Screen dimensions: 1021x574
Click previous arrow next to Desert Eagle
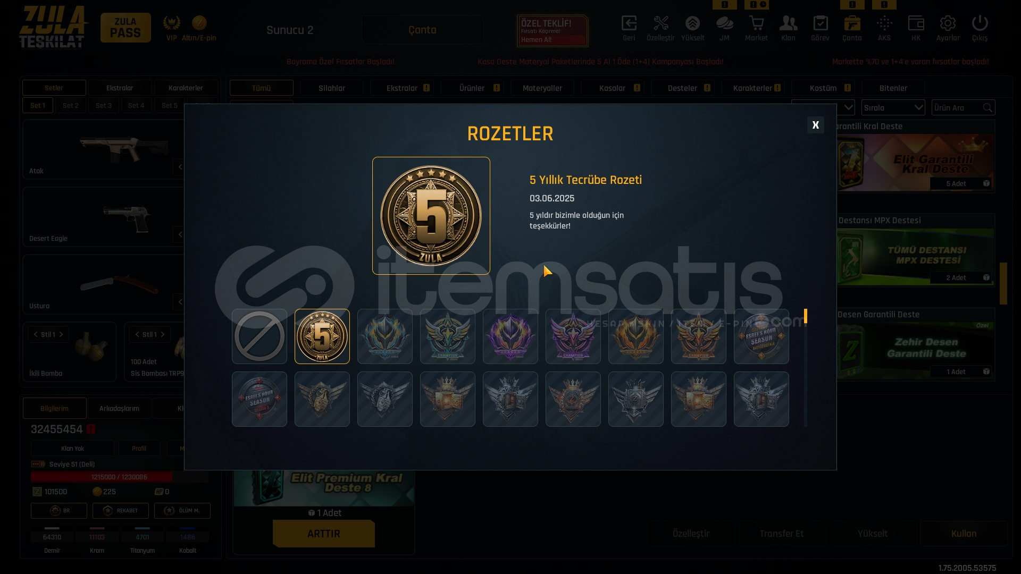click(x=180, y=234)
